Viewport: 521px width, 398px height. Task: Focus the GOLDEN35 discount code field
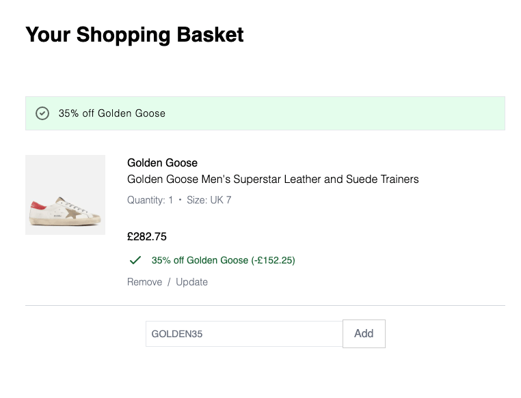(243, 334)
